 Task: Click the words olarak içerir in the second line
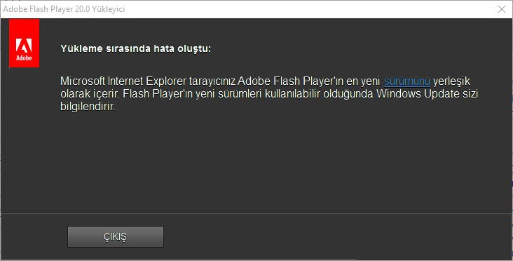(x=90, y=94)
